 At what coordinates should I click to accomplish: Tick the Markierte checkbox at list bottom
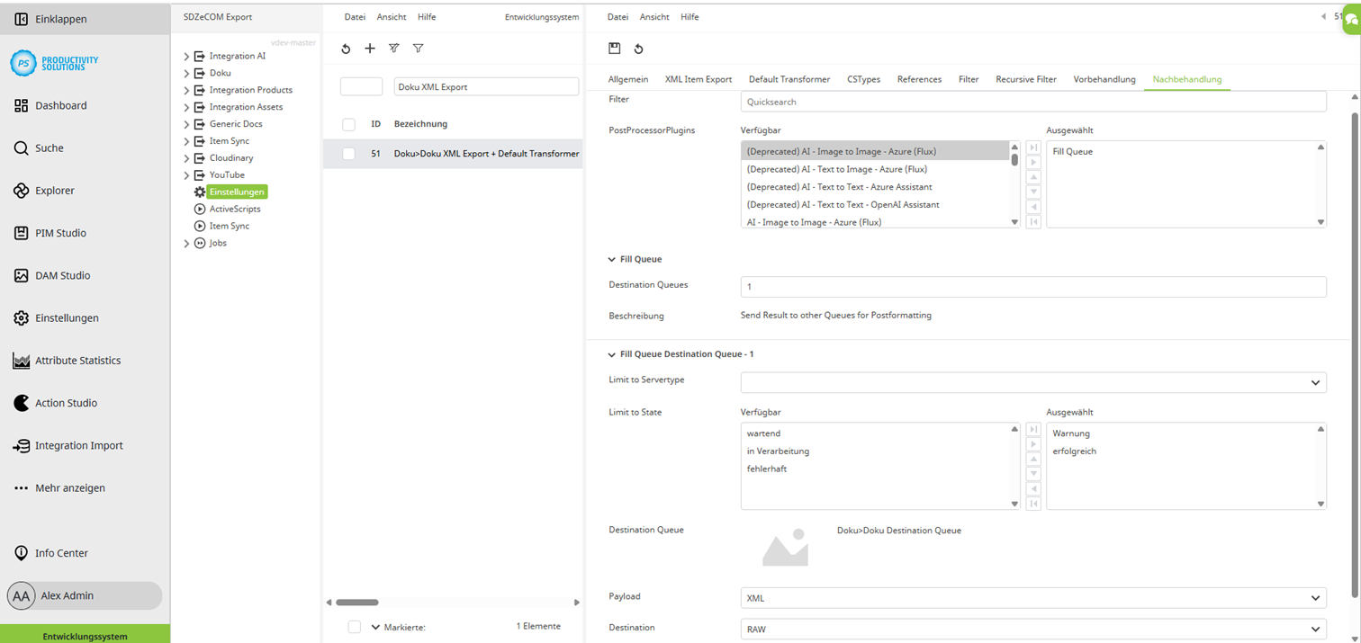click(354, 627)
